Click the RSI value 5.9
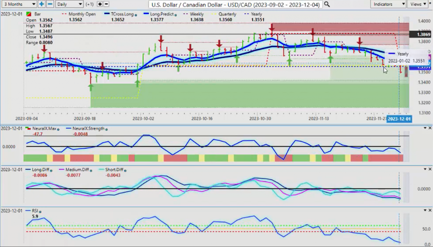Image resolution: width=433 pixels, height=247 pixels. point(35,217)
